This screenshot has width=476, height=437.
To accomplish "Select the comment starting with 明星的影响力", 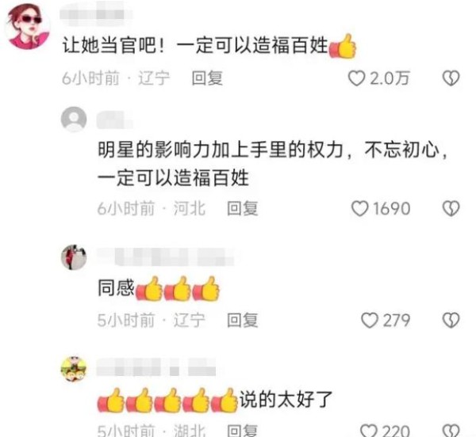I will click(273, 164).
